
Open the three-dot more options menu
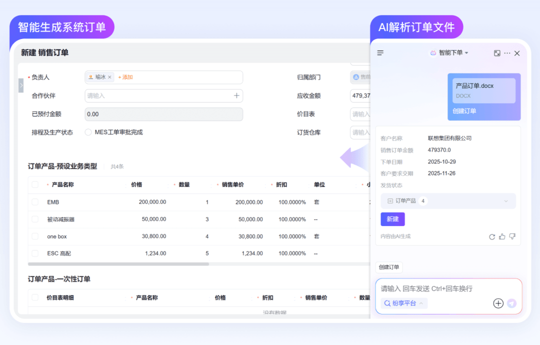click(x=507, y=53)
